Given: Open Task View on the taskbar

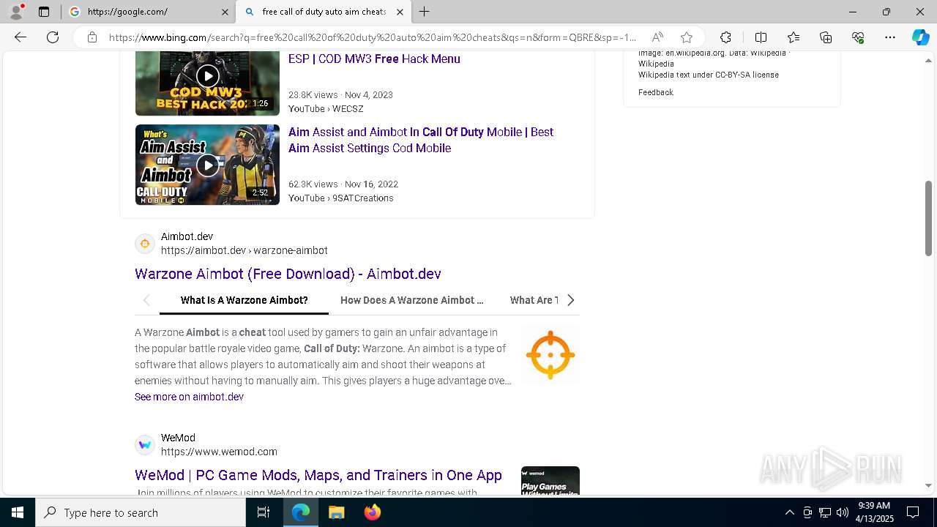Looking at the screenshot, I should click(264, 512).
